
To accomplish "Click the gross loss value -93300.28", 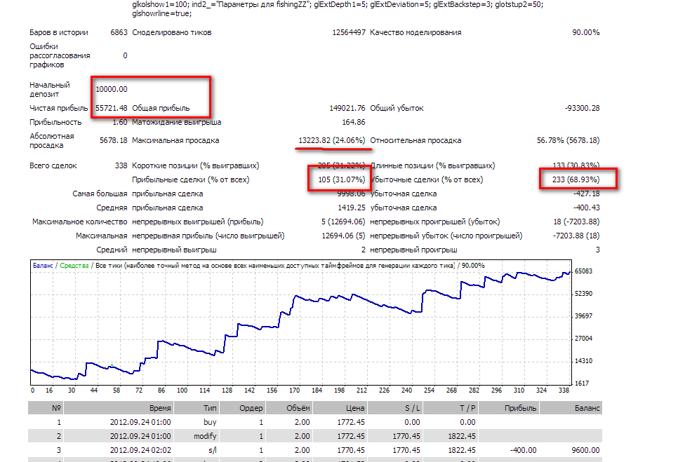I will pyautogui.click(x=582, y=108).
